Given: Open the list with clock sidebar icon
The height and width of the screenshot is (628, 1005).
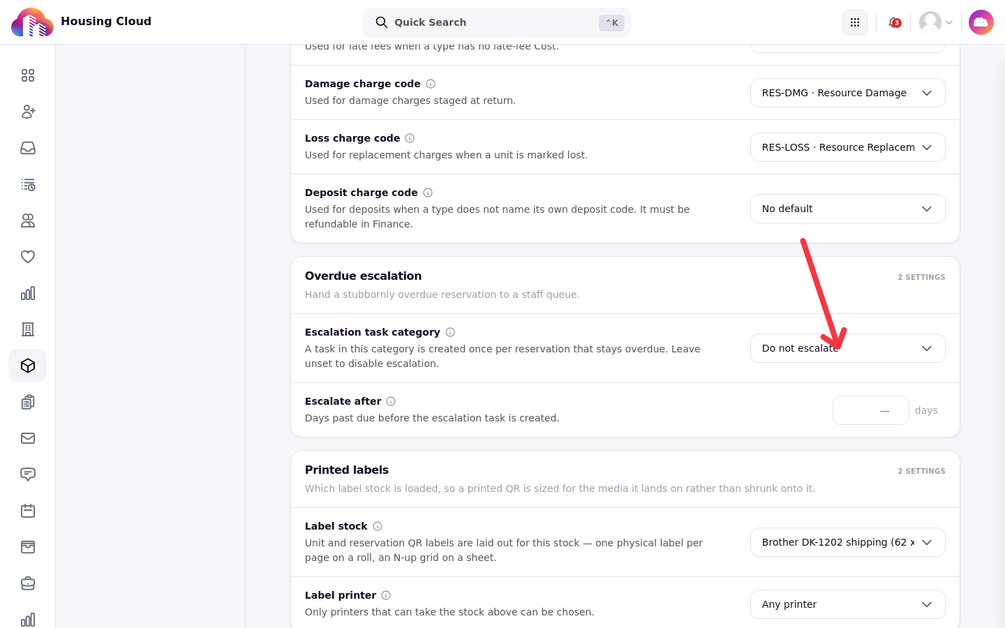Looking at the screenshot, I should coord(28,184).
